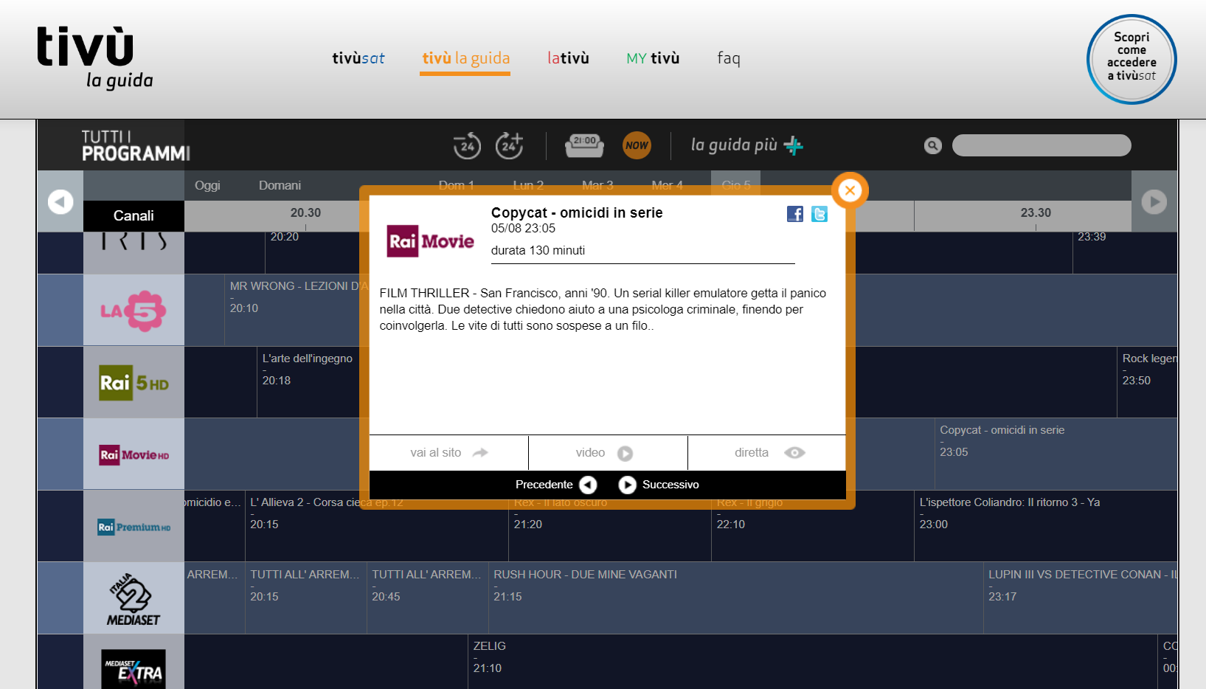Image resolution: width=1206 pixels, height=689 pixels.
Task: Go back 24 hours icon
Action: pyautogui.click(x=467, y=145)
